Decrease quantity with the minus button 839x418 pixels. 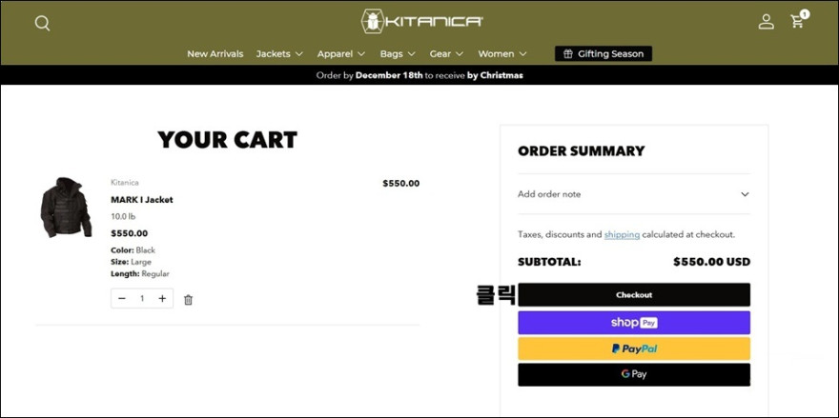tap(122, 299)
